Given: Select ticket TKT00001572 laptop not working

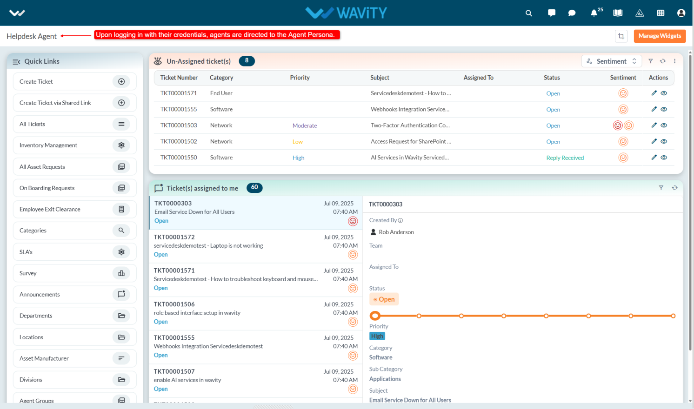Looking at the screenshot, I should click(256, 246).
